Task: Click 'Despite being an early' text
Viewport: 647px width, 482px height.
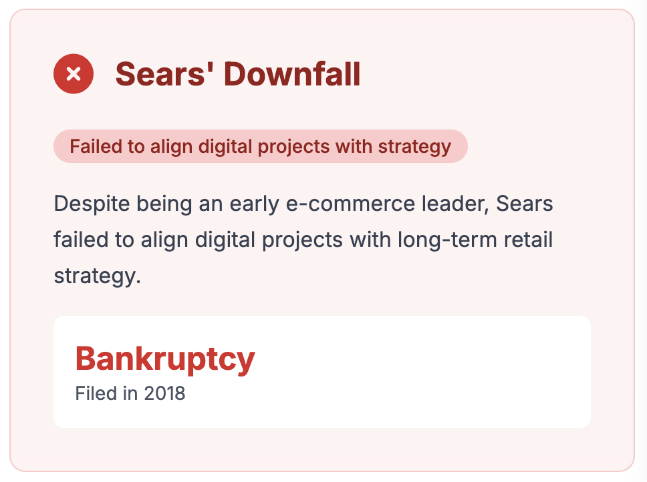Action: point(166,204)
